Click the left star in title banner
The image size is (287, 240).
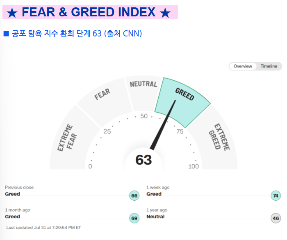coord(12,13)
